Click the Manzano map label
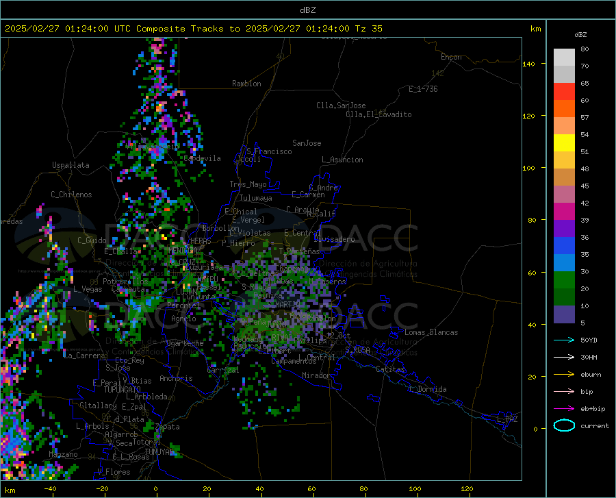 pos(63,454)
